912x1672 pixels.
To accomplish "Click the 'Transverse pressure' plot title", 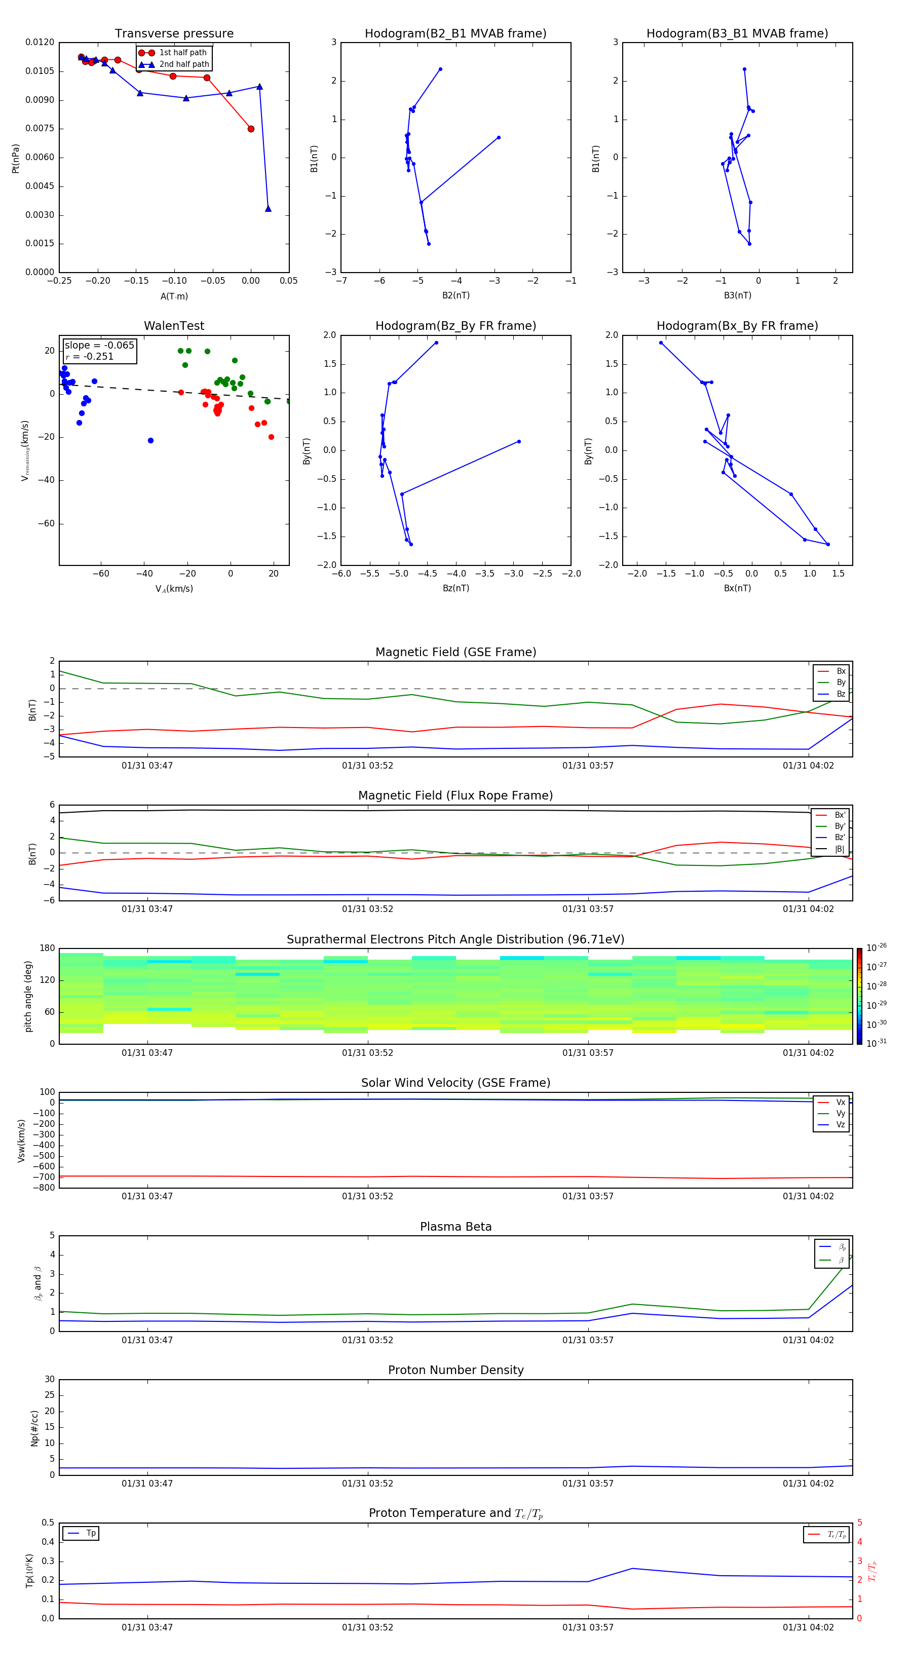I will 174,34.
